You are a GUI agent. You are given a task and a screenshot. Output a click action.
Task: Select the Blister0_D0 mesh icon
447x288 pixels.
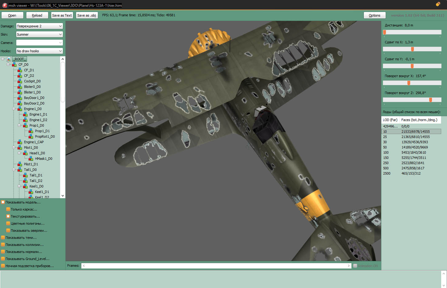20,87
